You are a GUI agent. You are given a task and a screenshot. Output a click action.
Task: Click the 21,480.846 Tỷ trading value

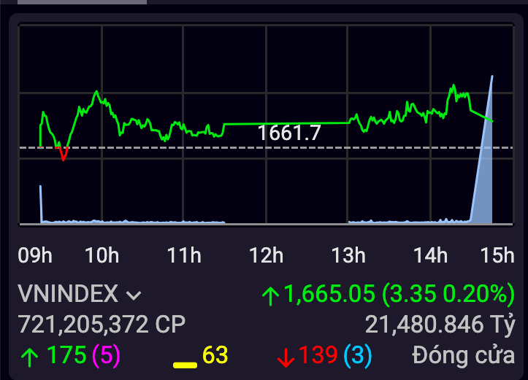pos(440,324)
